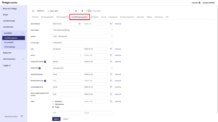This screenshot has height=122, width=218.
Task: Open the Semester dropdown showing Semesterrätt
Action: pos(82,68)
